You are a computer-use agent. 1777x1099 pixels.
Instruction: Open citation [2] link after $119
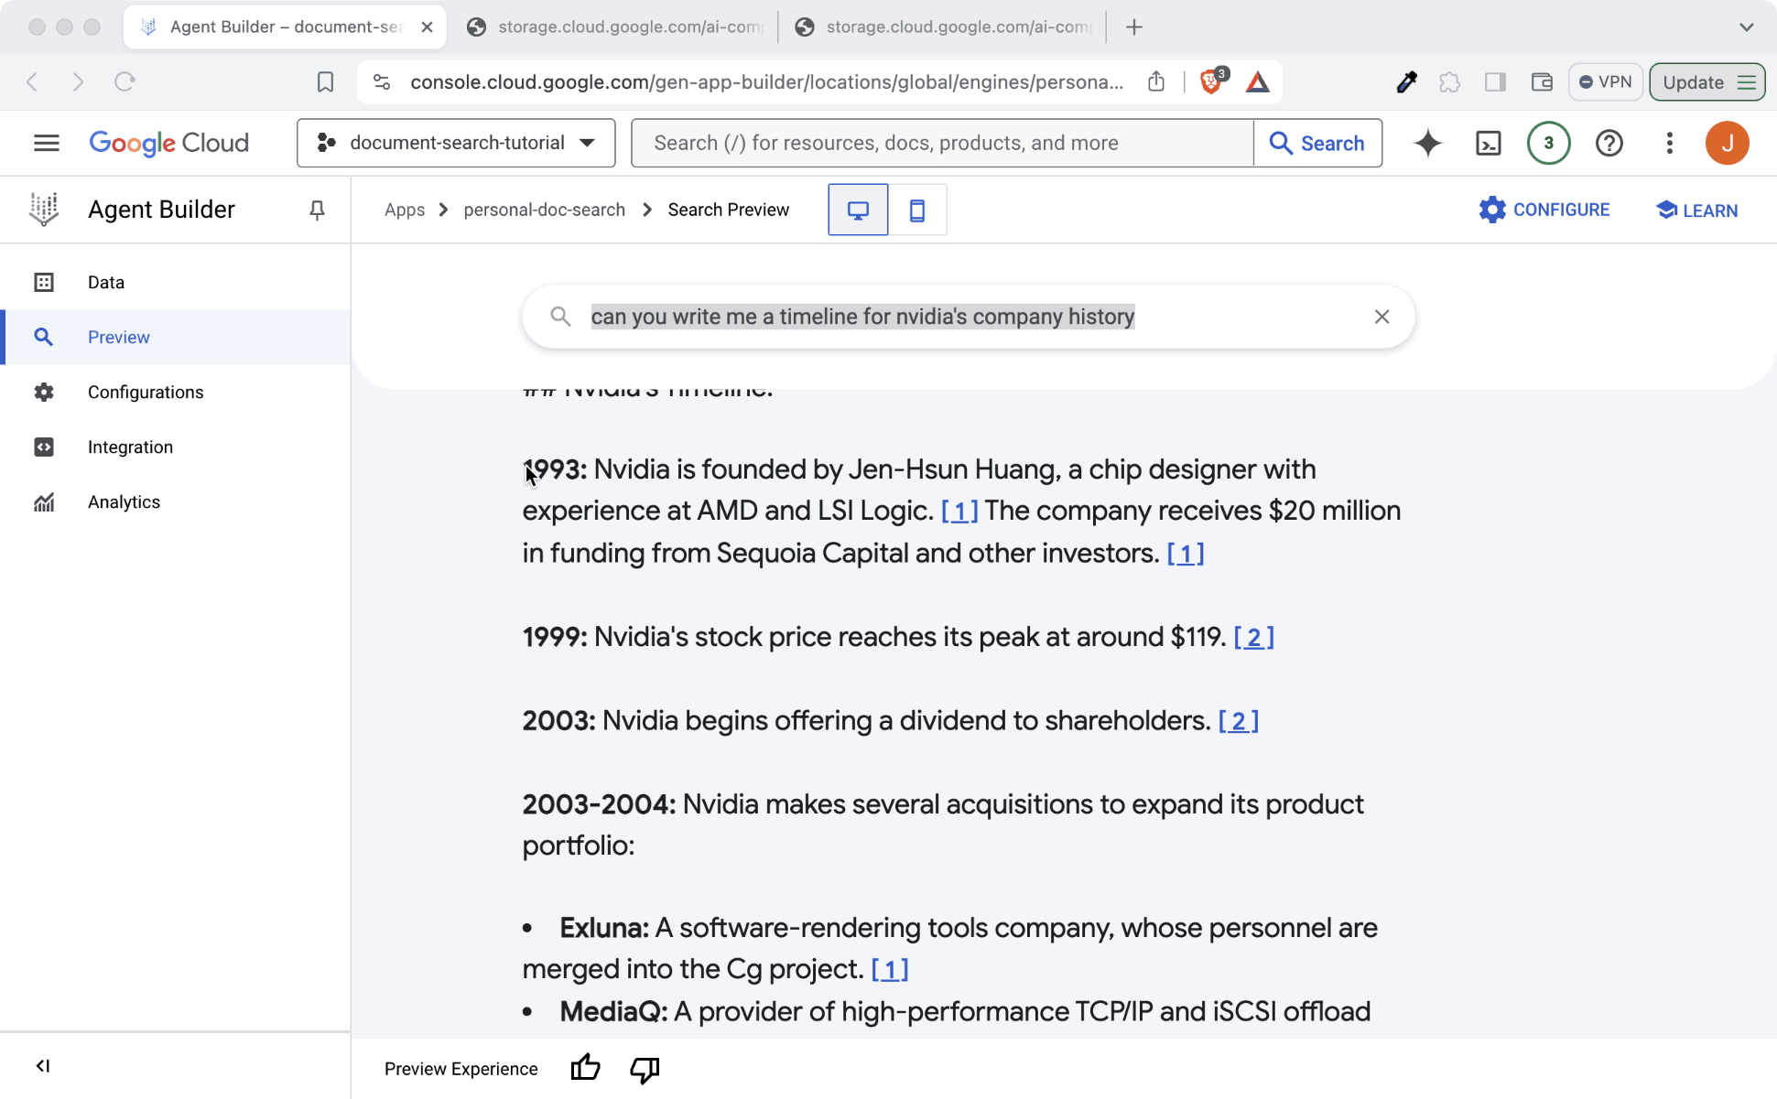pyautogui.click(x=1253, y=637)
